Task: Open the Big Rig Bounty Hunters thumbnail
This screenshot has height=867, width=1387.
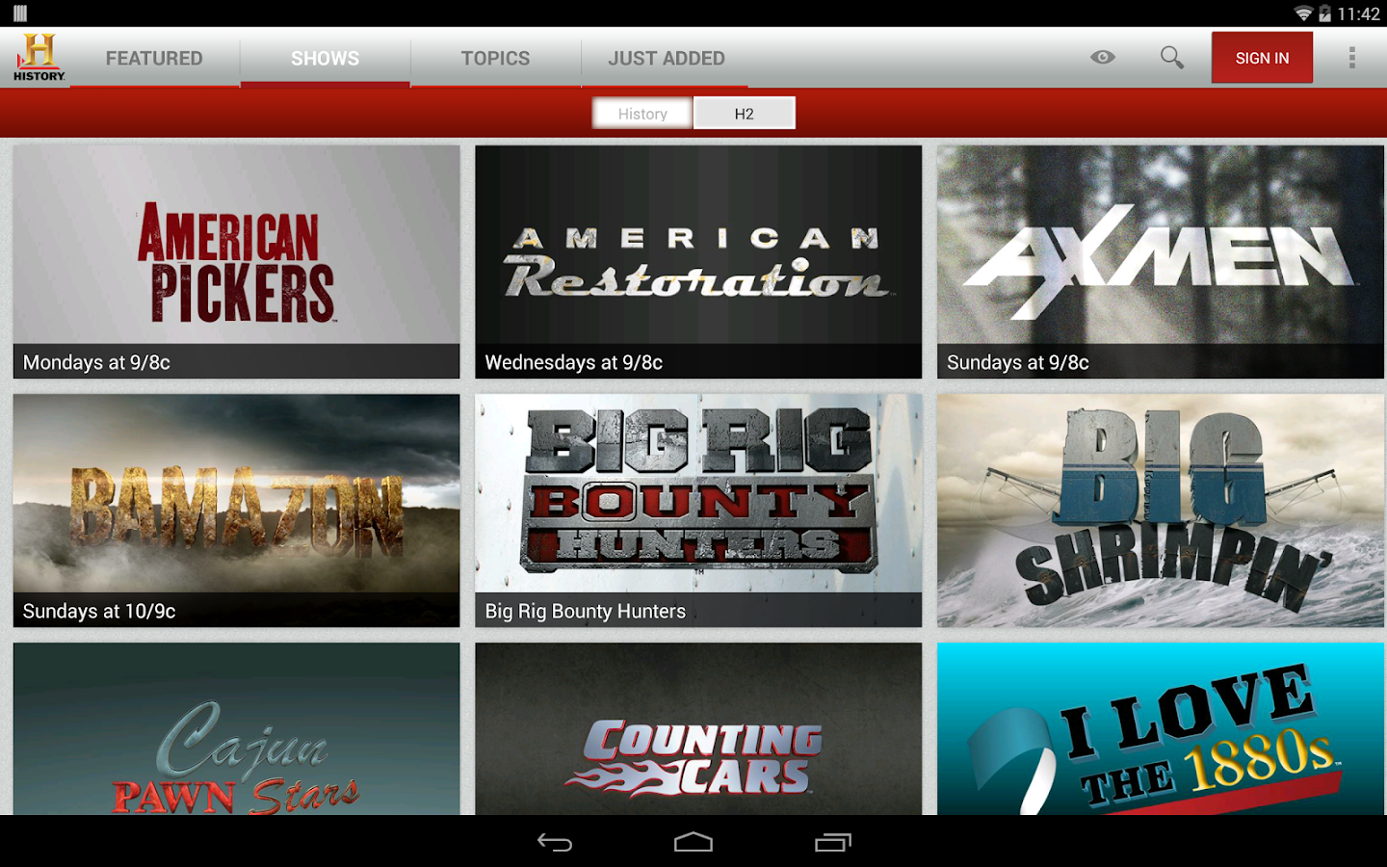Action: point(697,510)
